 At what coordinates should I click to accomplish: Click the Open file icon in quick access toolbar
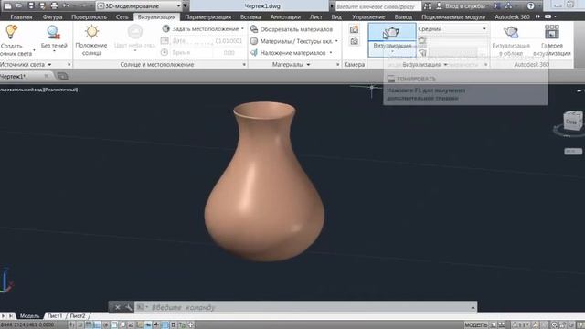[x=19, y=5]
